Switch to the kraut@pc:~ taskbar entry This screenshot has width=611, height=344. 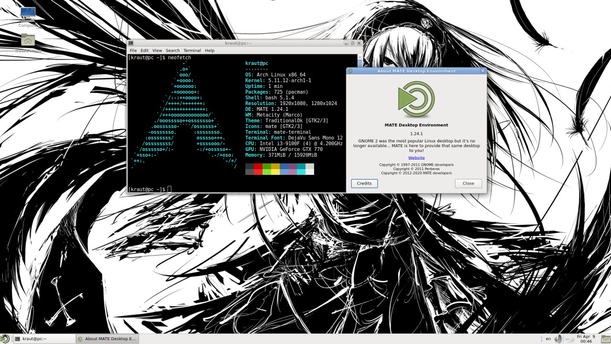click(44, 339)
